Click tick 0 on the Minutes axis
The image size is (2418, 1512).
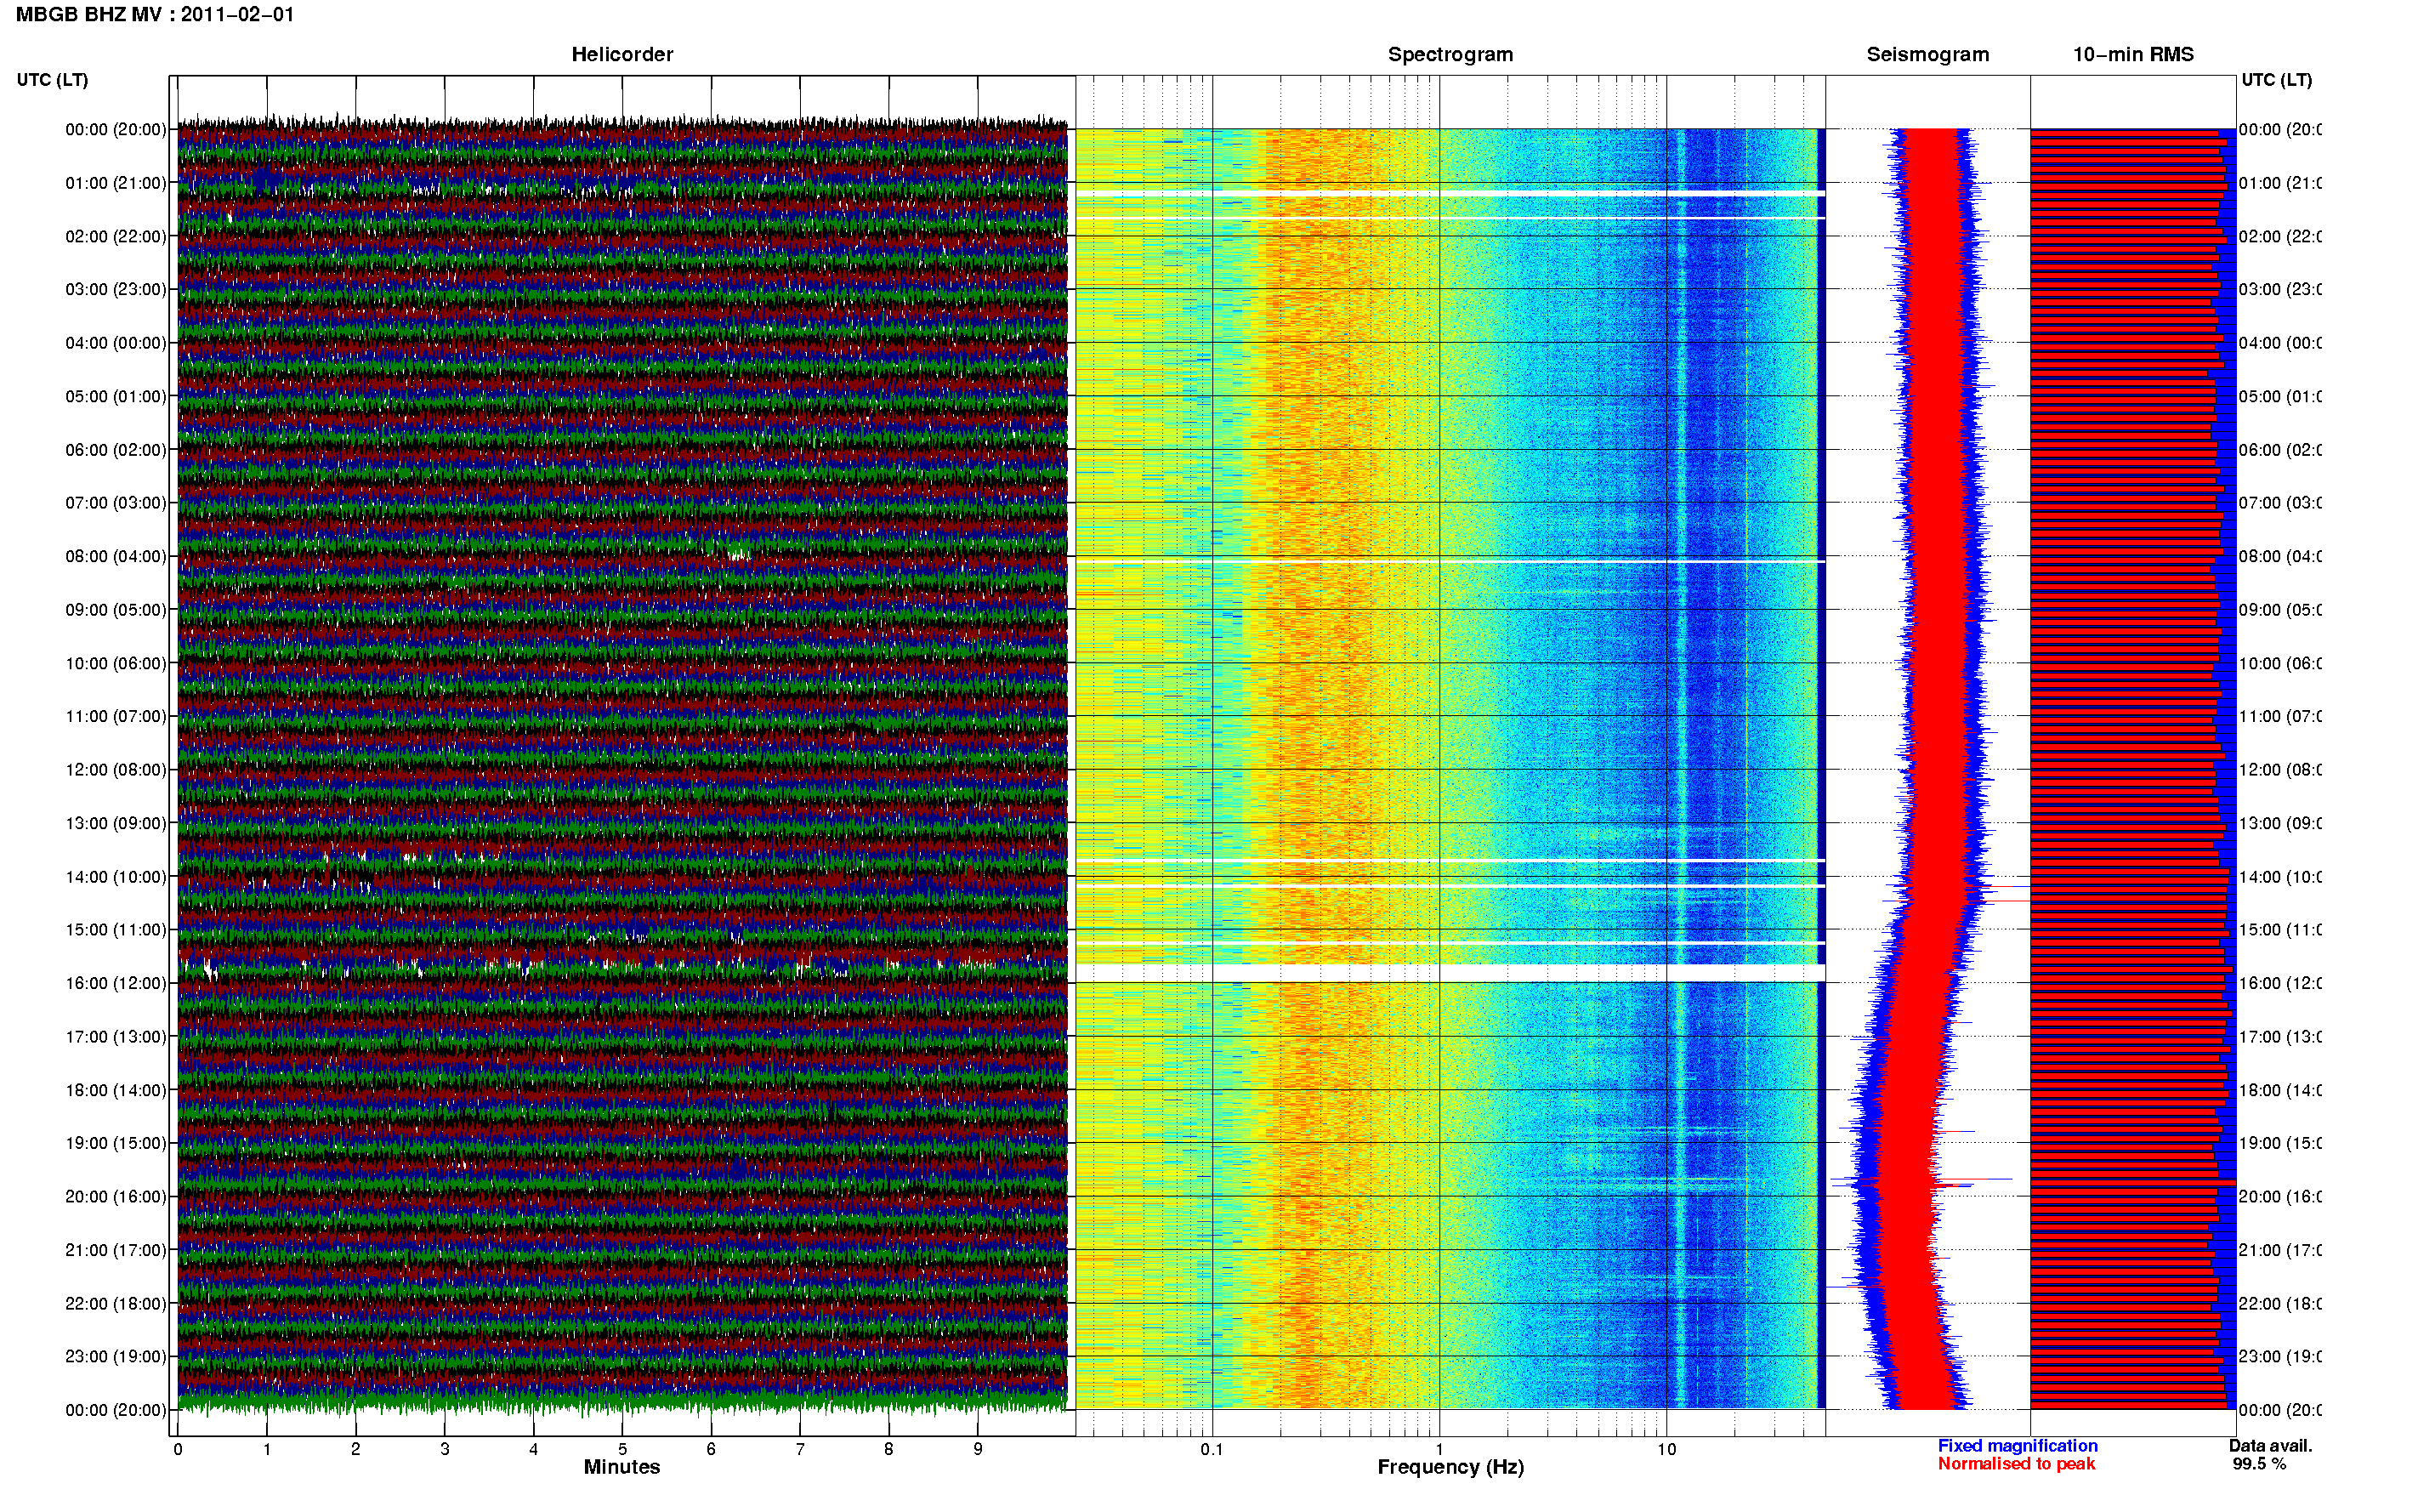[178, 1449]
